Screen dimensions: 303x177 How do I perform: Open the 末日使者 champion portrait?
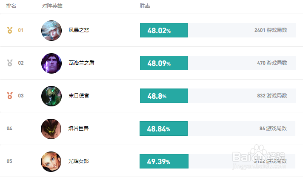pyautogui.click(x=51, y=96)
